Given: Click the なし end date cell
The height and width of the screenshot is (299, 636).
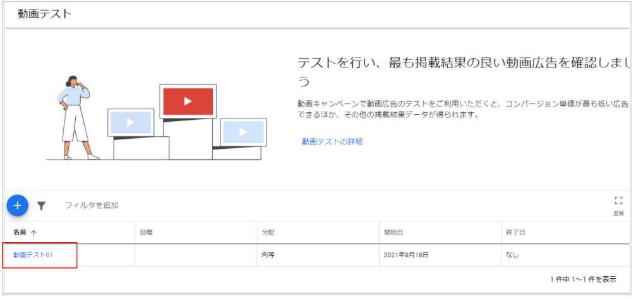Looking at the screenshot, I should 513,255.
